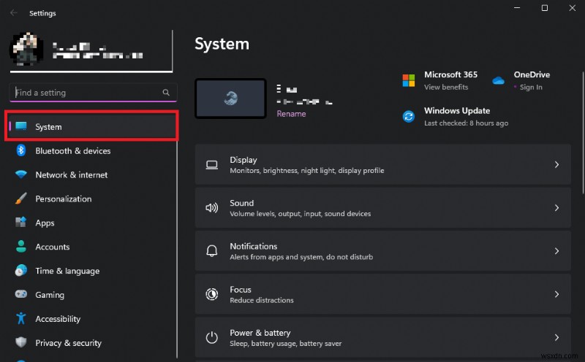The width and height of the screenshot is (585, 362).
Task: Open Accessibility category
Action: coord(92,319)
